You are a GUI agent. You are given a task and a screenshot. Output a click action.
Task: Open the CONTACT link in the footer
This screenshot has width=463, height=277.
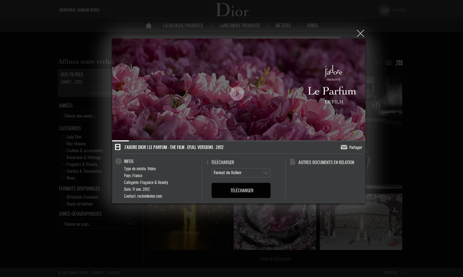(x=98, y=272)
